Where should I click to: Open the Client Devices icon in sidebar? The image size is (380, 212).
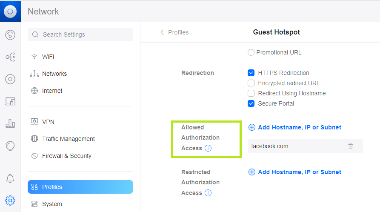point(10,101)
